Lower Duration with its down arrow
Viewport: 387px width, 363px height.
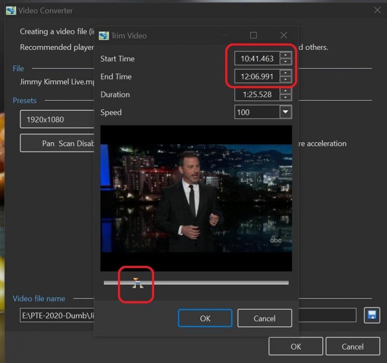(x=286, y=98)
